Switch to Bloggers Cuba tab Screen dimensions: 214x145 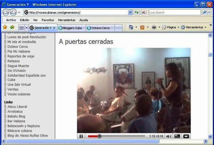coord(72,28)
